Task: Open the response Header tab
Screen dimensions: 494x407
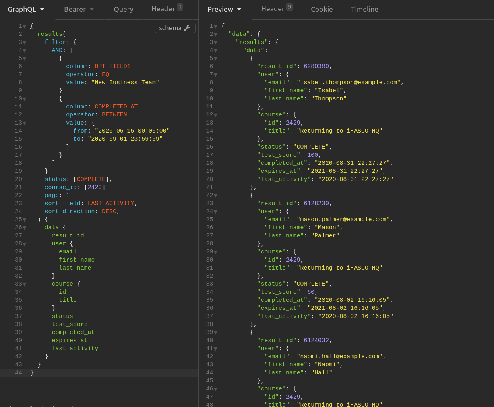Action: 277,9
